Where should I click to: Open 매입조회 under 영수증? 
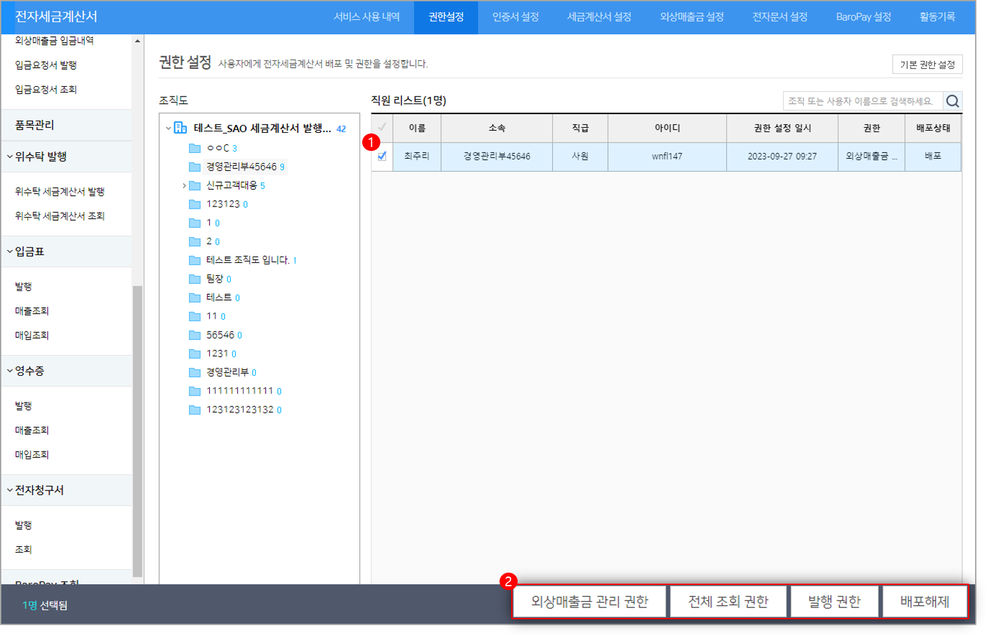[x=32, y=455]
